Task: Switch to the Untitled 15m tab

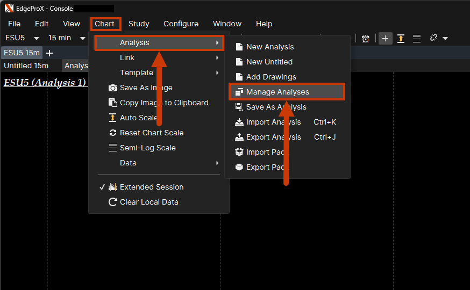Action: pyautogui.click(x=26, y=66)
